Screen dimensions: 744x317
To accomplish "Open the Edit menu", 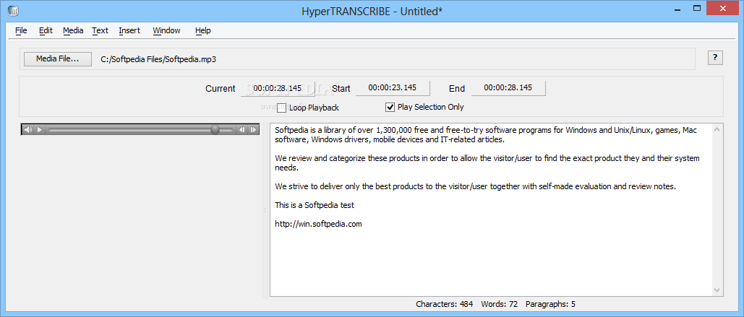I will click(x=46, y=30).
